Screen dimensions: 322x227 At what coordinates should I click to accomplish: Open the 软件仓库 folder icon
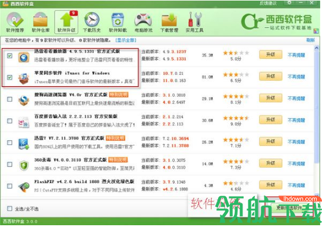pos(40,22)
